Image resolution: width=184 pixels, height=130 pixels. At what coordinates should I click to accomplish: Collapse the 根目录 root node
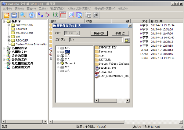tap(4, 21)
